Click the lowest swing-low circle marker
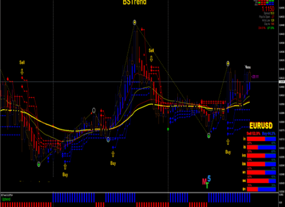Viewport: 285px width, 207px height. click(39, 165)
